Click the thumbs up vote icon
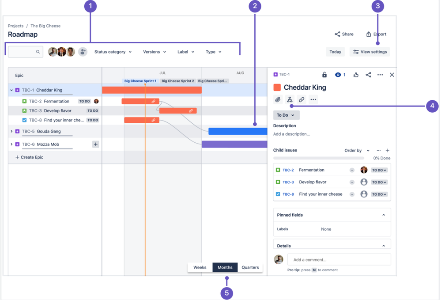The image size is (441, 300). pos(356,75)
